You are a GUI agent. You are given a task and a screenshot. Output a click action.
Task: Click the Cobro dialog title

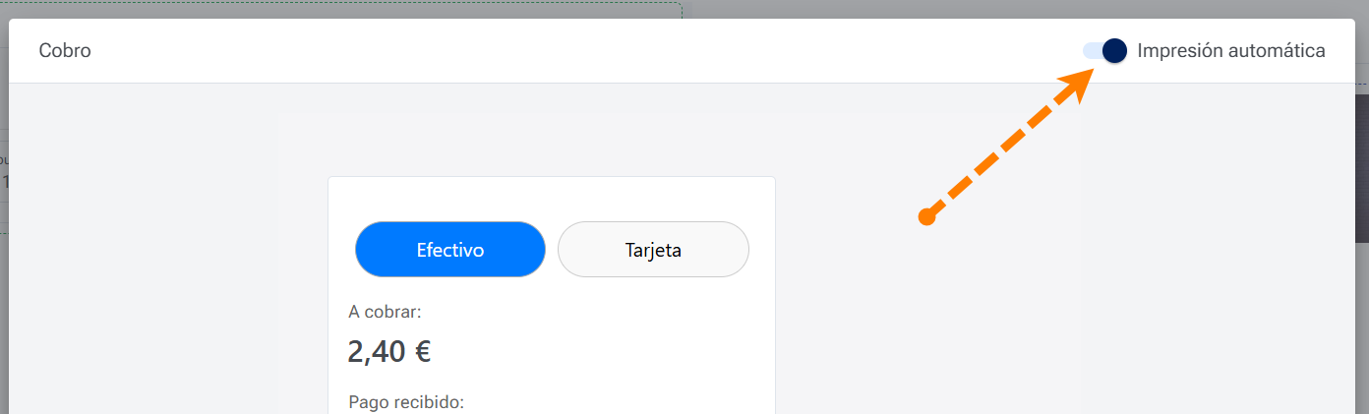(x=65, y=50)
